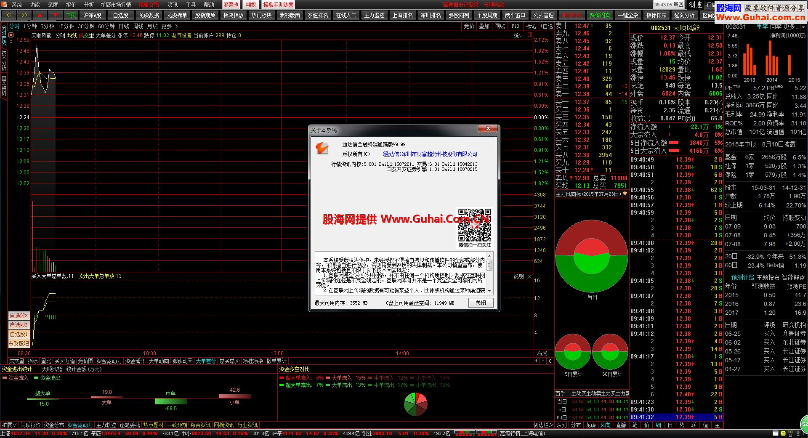The image size is (808, 438).
Task: Click 测速 speed test button
Action: click(x=695, y=5)
